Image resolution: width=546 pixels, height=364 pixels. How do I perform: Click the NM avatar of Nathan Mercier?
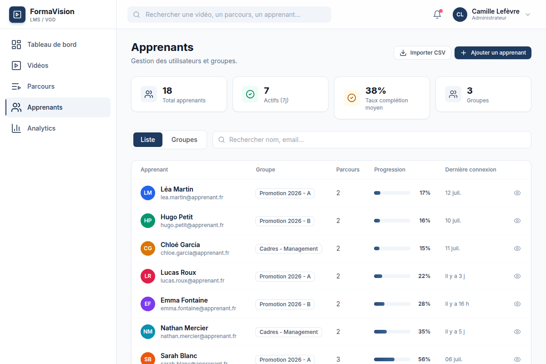click(x=148, y=332)
